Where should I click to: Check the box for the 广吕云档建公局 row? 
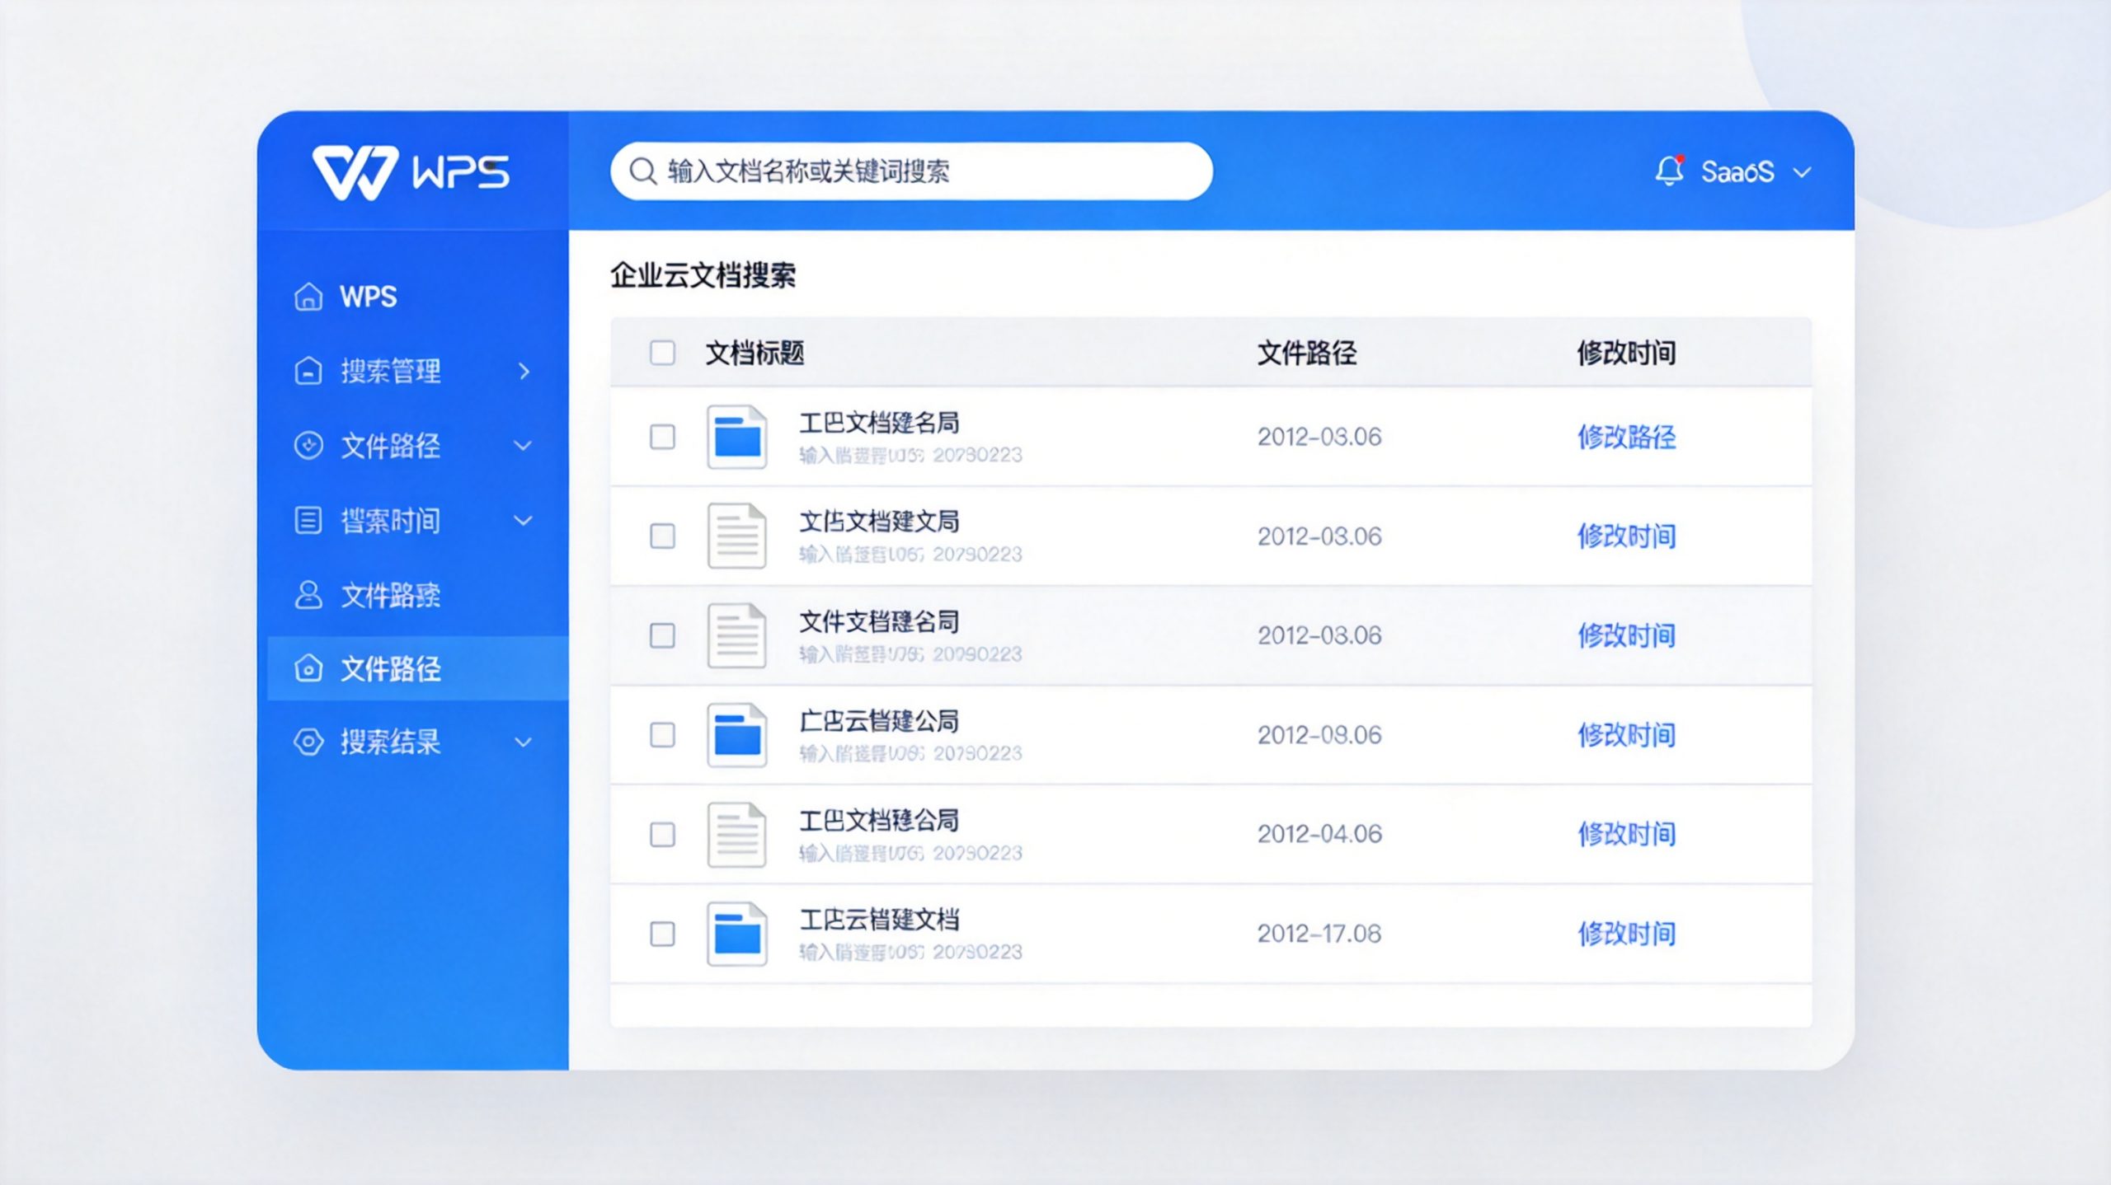click(662, 734)
